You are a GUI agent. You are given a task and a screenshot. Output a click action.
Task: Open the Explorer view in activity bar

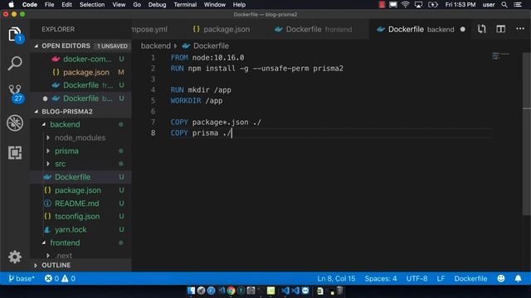pyautogui.click(x=15, y=34)
